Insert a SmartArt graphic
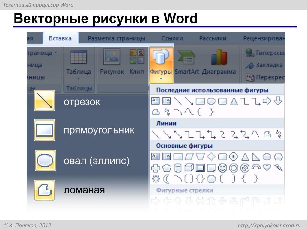 coord(186,62)
